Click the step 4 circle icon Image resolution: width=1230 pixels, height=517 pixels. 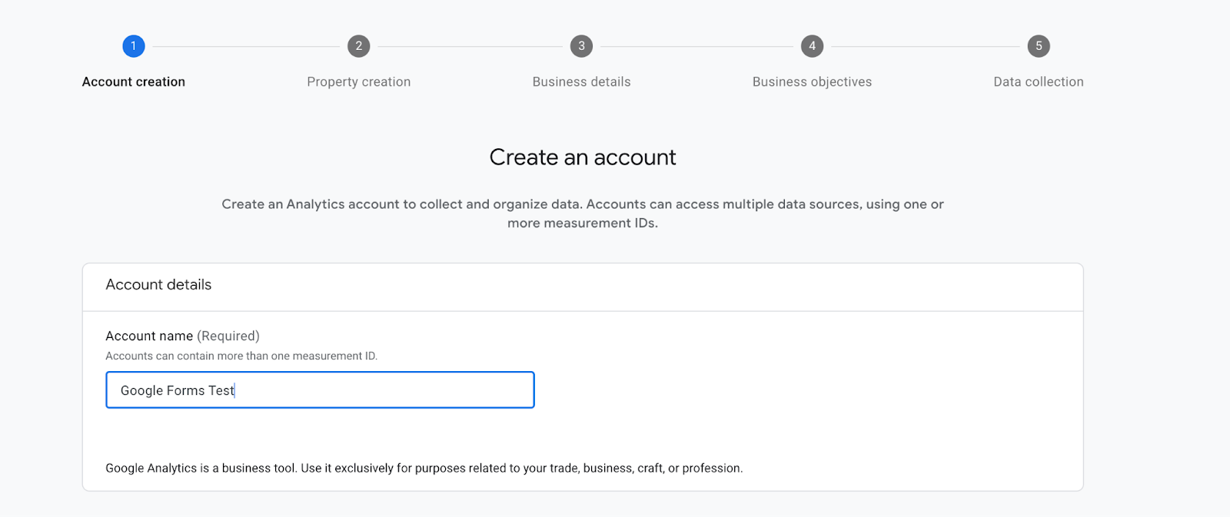point(812,46)
